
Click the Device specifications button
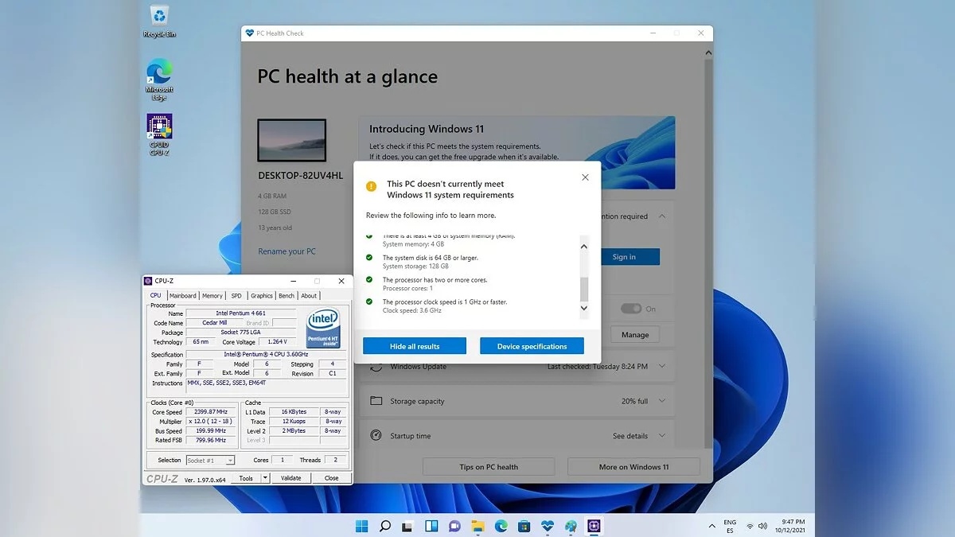coord(532,346)
